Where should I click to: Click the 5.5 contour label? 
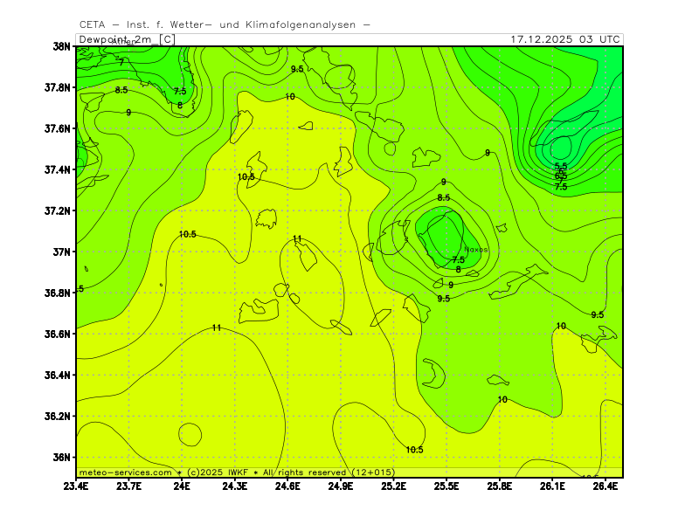(x=561, y=166)
